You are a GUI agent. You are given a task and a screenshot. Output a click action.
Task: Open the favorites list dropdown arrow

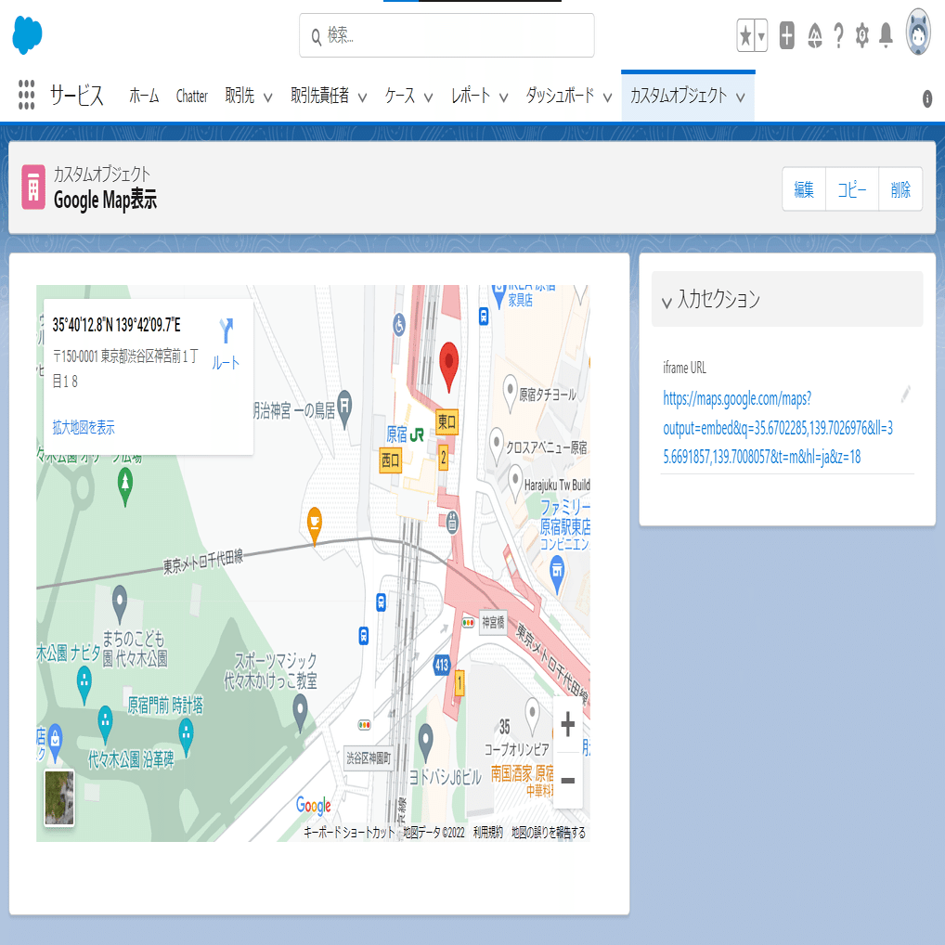point(761,35)
